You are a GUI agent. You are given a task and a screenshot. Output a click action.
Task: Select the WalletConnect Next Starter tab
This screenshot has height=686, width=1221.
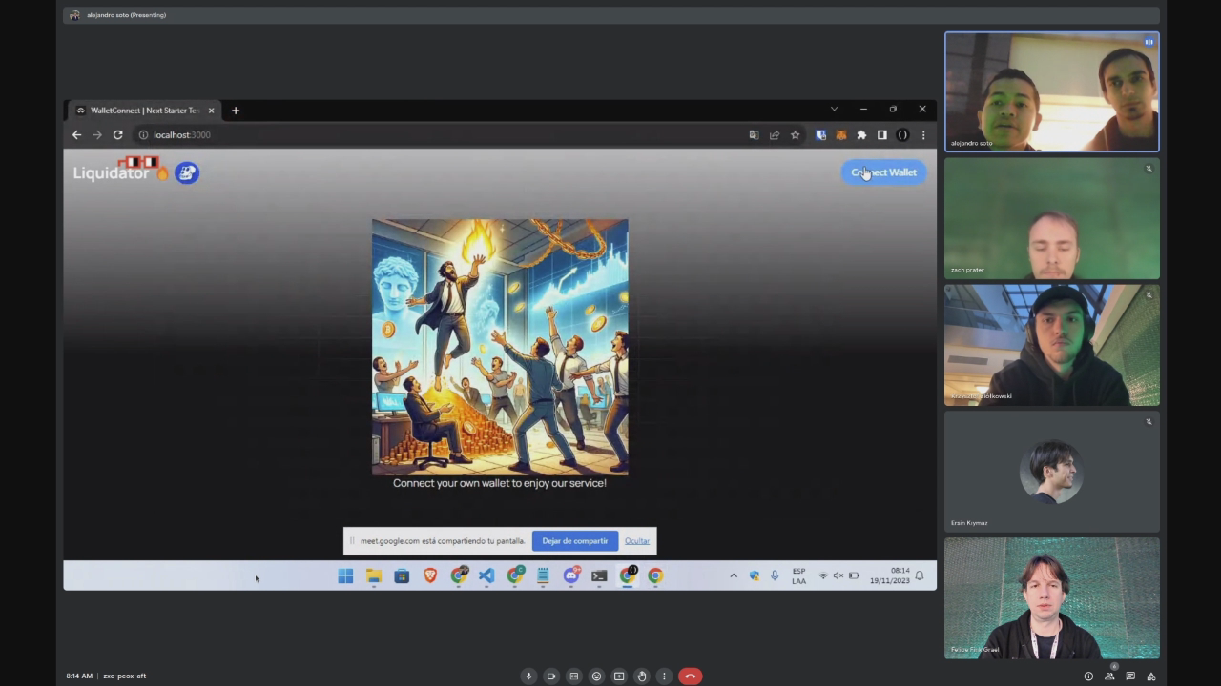[x=145, y=111]
